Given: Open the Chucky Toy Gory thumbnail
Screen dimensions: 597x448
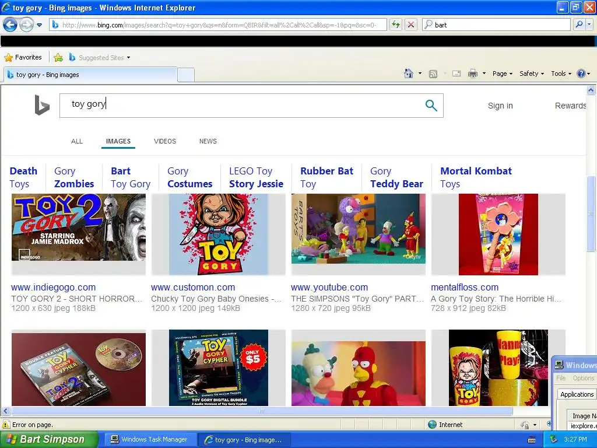Looking at the screenshot, I should (x=219, y=235).
